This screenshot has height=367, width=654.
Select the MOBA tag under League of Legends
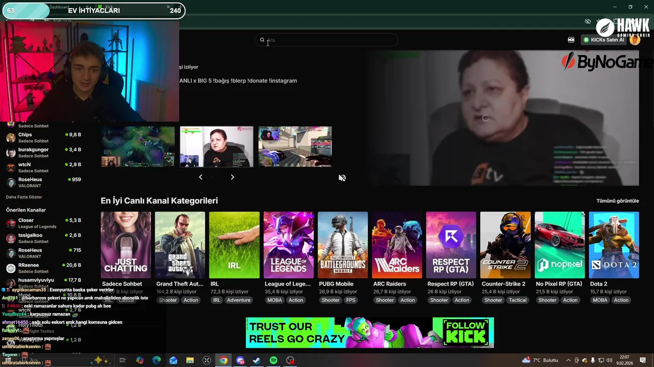pyautogui.click(x=275, y=300)
